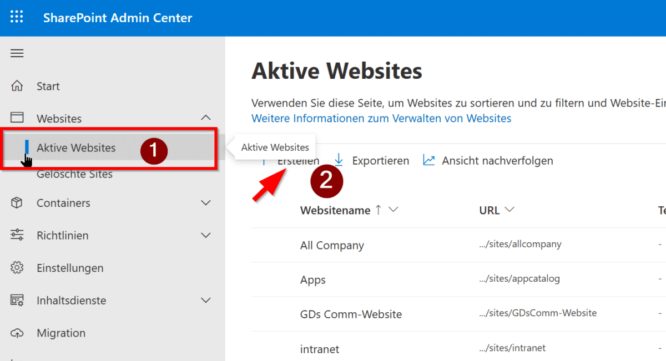The image size is (666, 361).
Task: Click the Exportieren toolbar button
Action: tap(372, 161)
